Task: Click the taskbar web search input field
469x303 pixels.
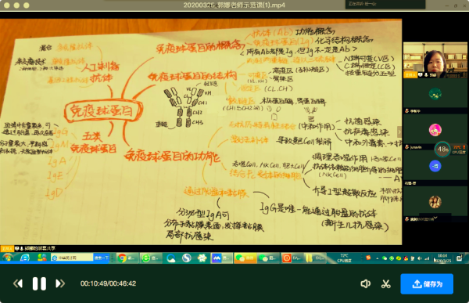Action: (x=72, y=258)
